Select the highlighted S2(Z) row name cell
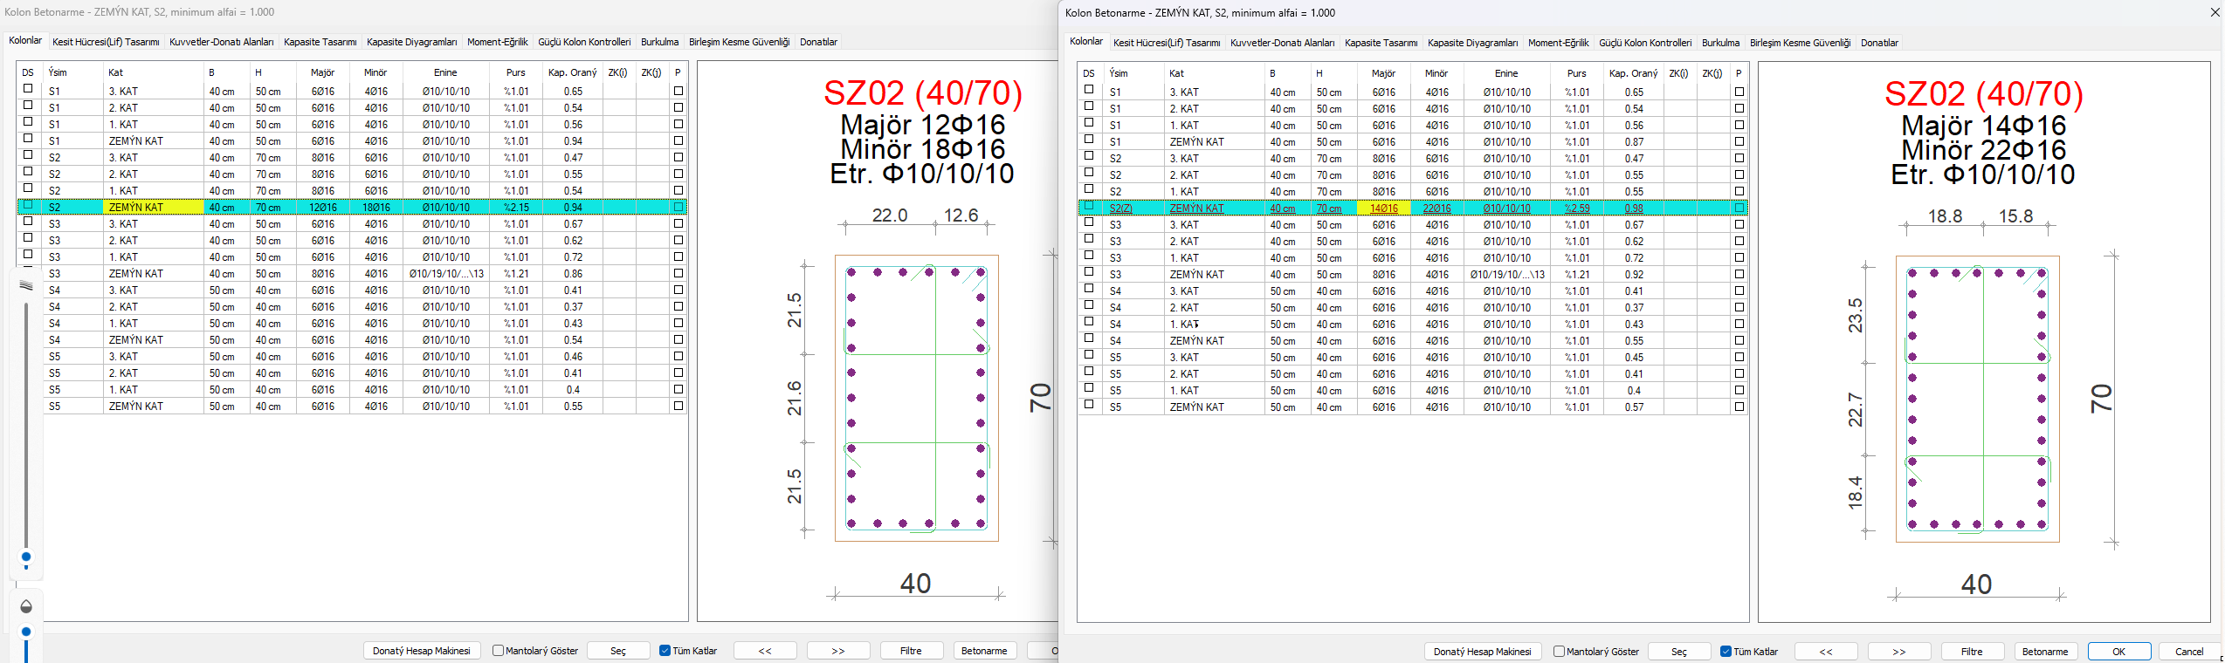The width and height of the screenshot is (2225, 663). pos(1133,208)
